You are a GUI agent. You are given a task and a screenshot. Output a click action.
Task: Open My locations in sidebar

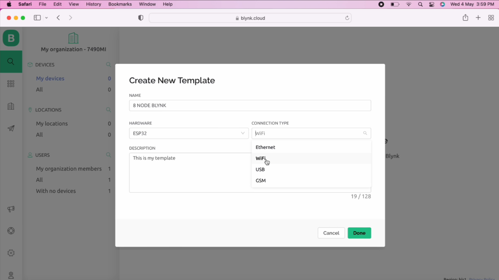[52, 124]
